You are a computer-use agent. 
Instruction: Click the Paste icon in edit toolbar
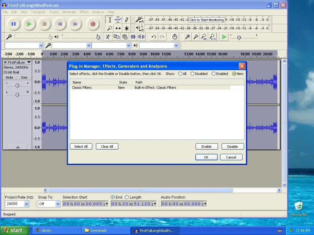(x=125, y=37)
